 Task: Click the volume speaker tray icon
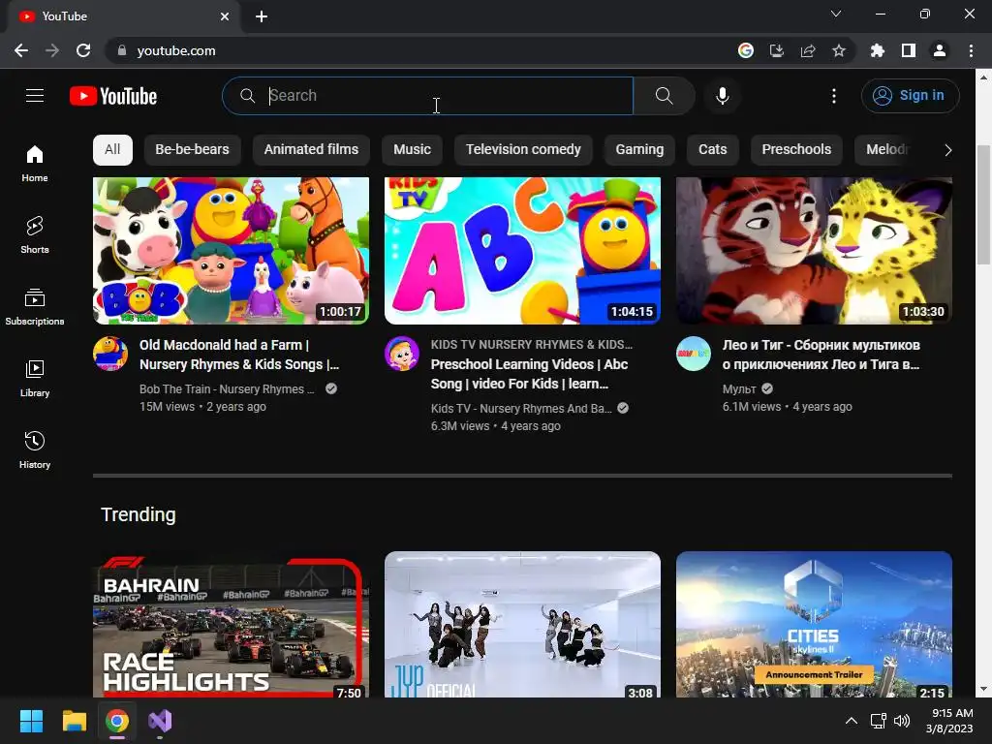(902, 721)
